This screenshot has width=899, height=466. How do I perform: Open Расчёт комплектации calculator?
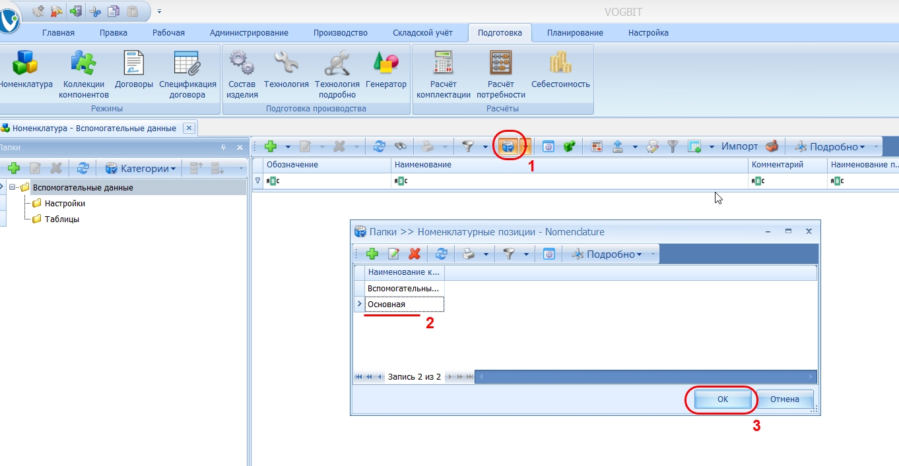pos(444,73)
